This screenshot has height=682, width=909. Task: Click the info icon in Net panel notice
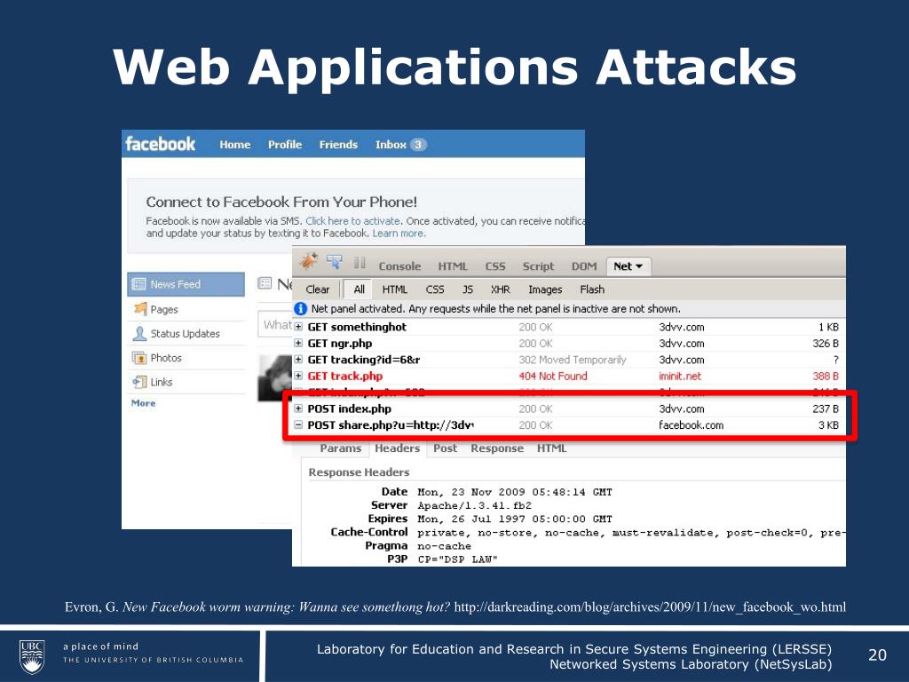coord(300,308)
